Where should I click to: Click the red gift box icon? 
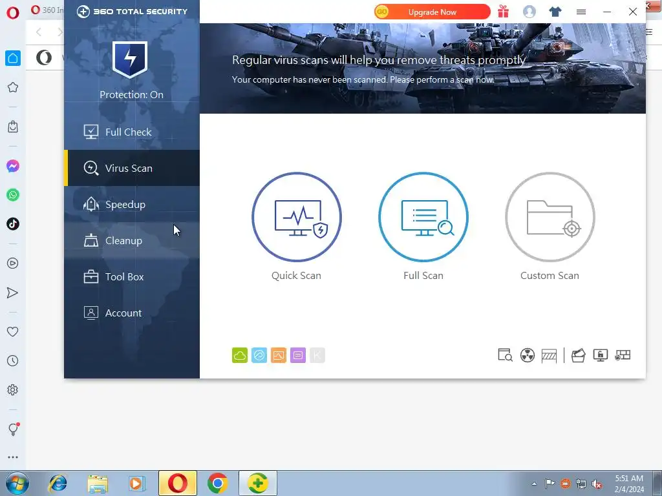tap(503, 12)
